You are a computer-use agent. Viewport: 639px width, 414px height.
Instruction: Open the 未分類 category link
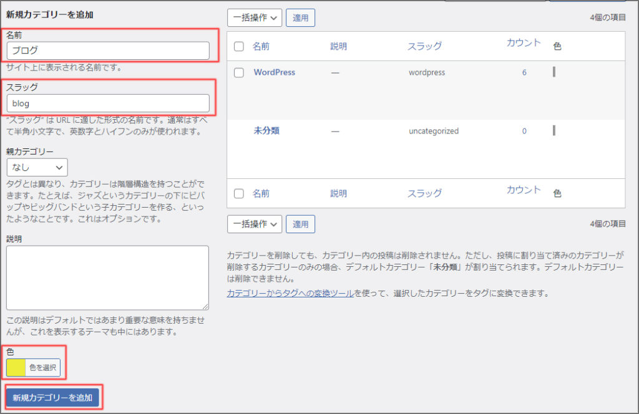(265, 131)
